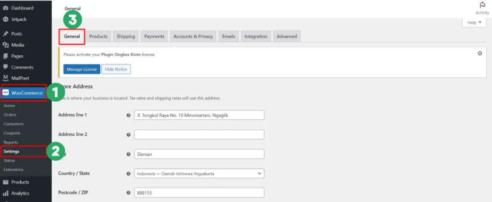The image size is (492, 202).
Task: Click help icon beside Postcode / ZIP
Action: tap(128, 193)
